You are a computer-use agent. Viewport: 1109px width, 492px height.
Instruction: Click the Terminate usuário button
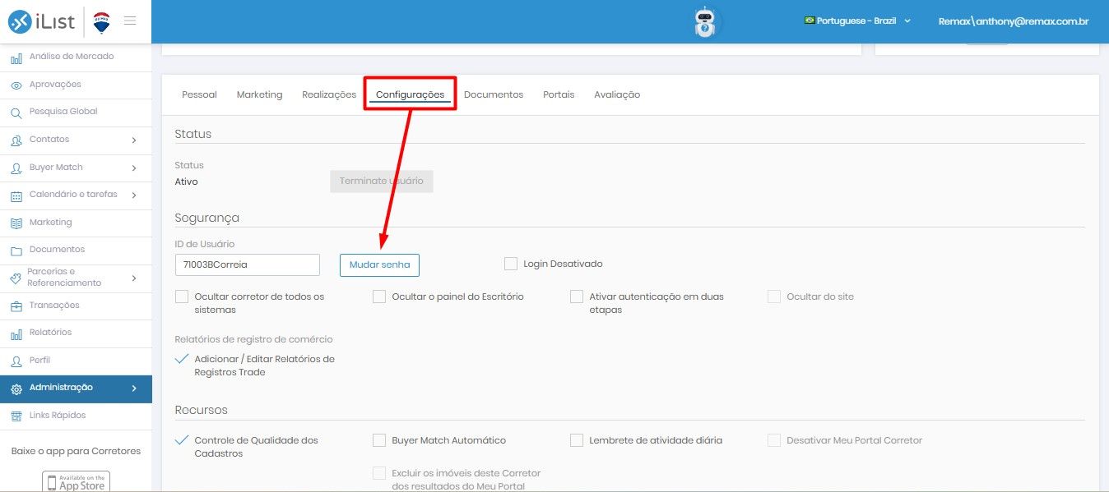382,181
